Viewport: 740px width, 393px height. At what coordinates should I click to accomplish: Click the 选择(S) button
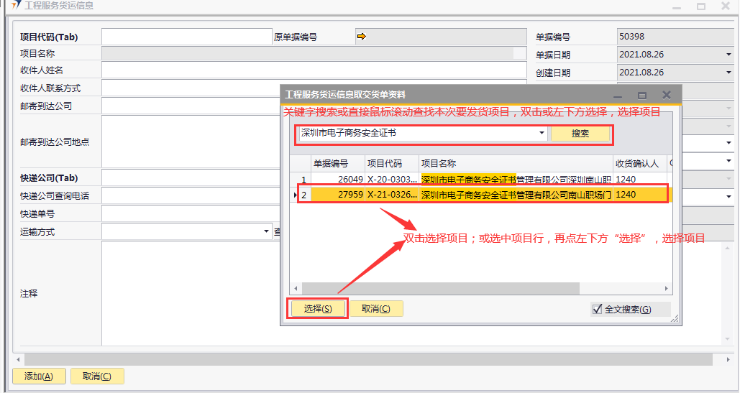point(318,309)
